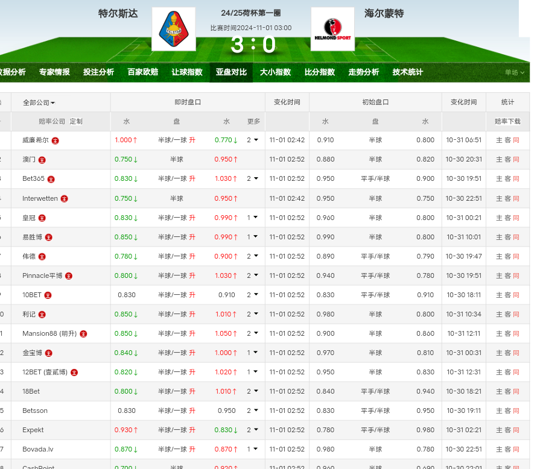Open the 大小指数 tab
543x469 pixels.
[275, 72]
